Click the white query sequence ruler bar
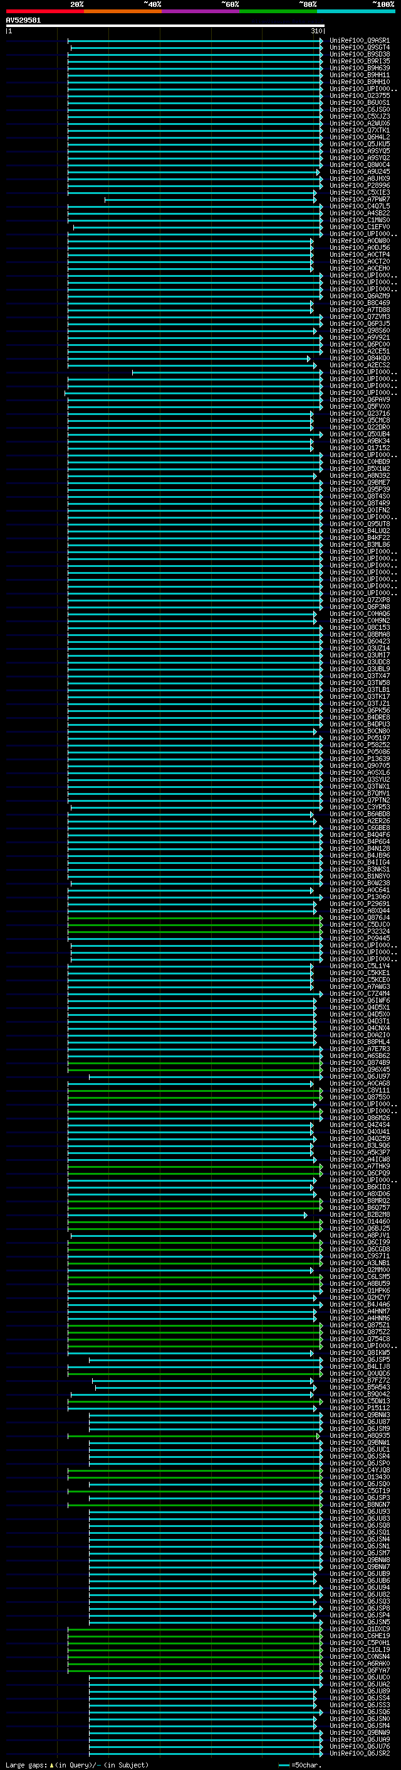Image resolution: width=401 pixels, height=1770 pixels. pos(165,25)
